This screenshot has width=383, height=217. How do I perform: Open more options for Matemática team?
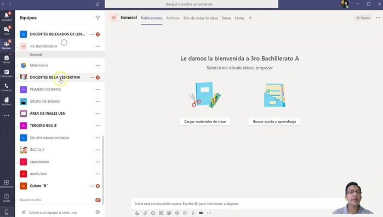tap(98, 66)
